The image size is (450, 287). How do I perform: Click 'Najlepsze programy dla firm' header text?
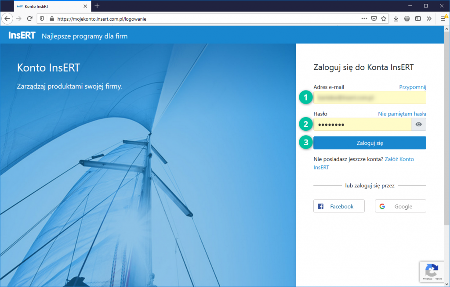(85, 36)
